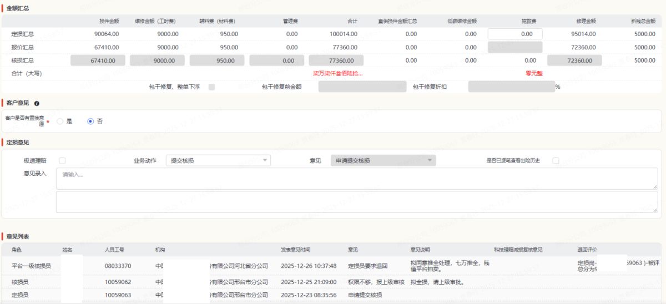Viewport: 666px width, 304px height.
Task: Select the 是 radio for 客户是否有置换意愿
Action: 60,121
